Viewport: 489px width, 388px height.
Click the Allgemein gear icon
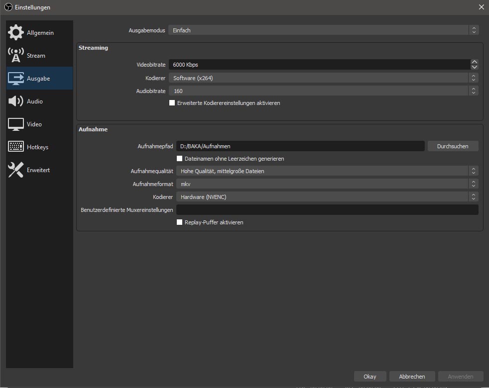[x=16, y=33]
